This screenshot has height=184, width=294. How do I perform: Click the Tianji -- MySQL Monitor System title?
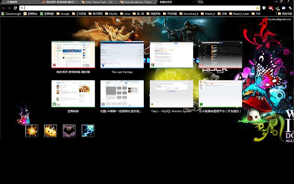pos(171,111)
